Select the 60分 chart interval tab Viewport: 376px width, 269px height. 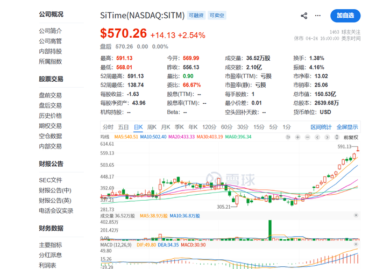[226, 127]
